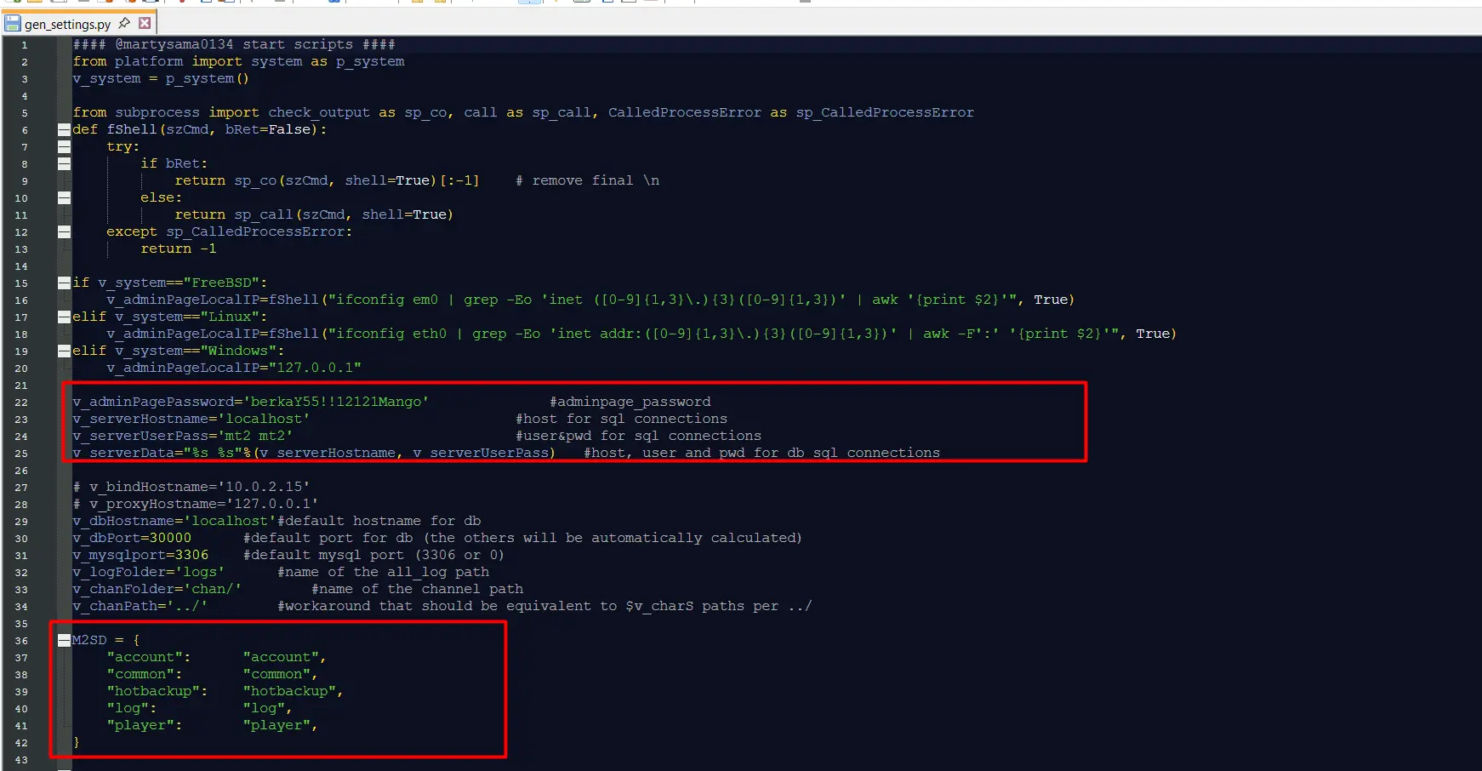Click line number 22 in the margin

point(21,403)
